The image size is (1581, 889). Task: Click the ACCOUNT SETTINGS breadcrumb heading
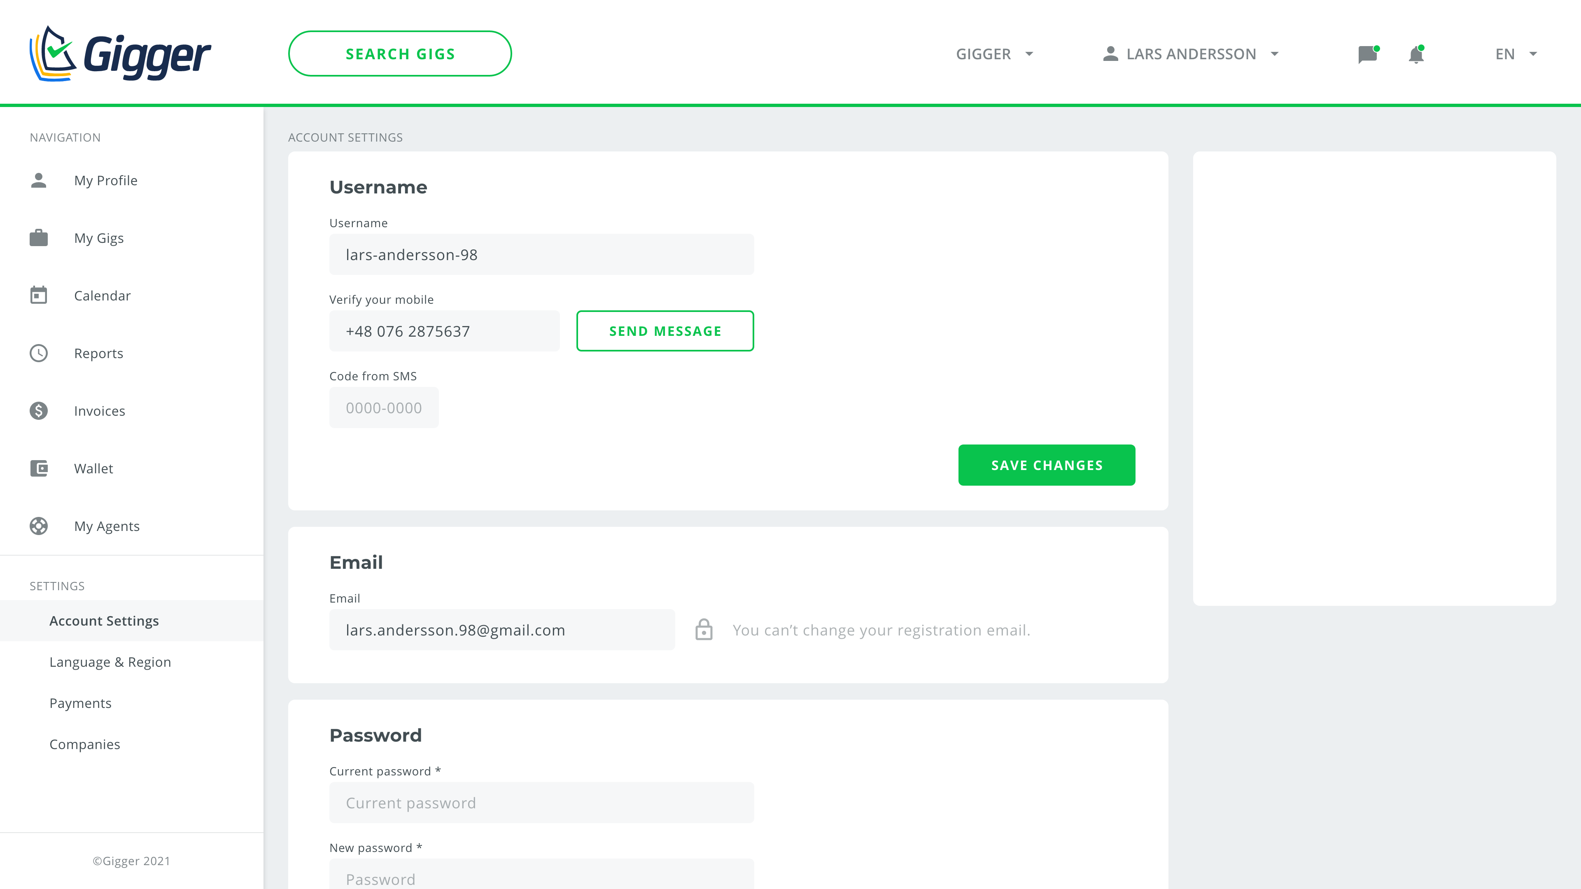coord(345,137)
